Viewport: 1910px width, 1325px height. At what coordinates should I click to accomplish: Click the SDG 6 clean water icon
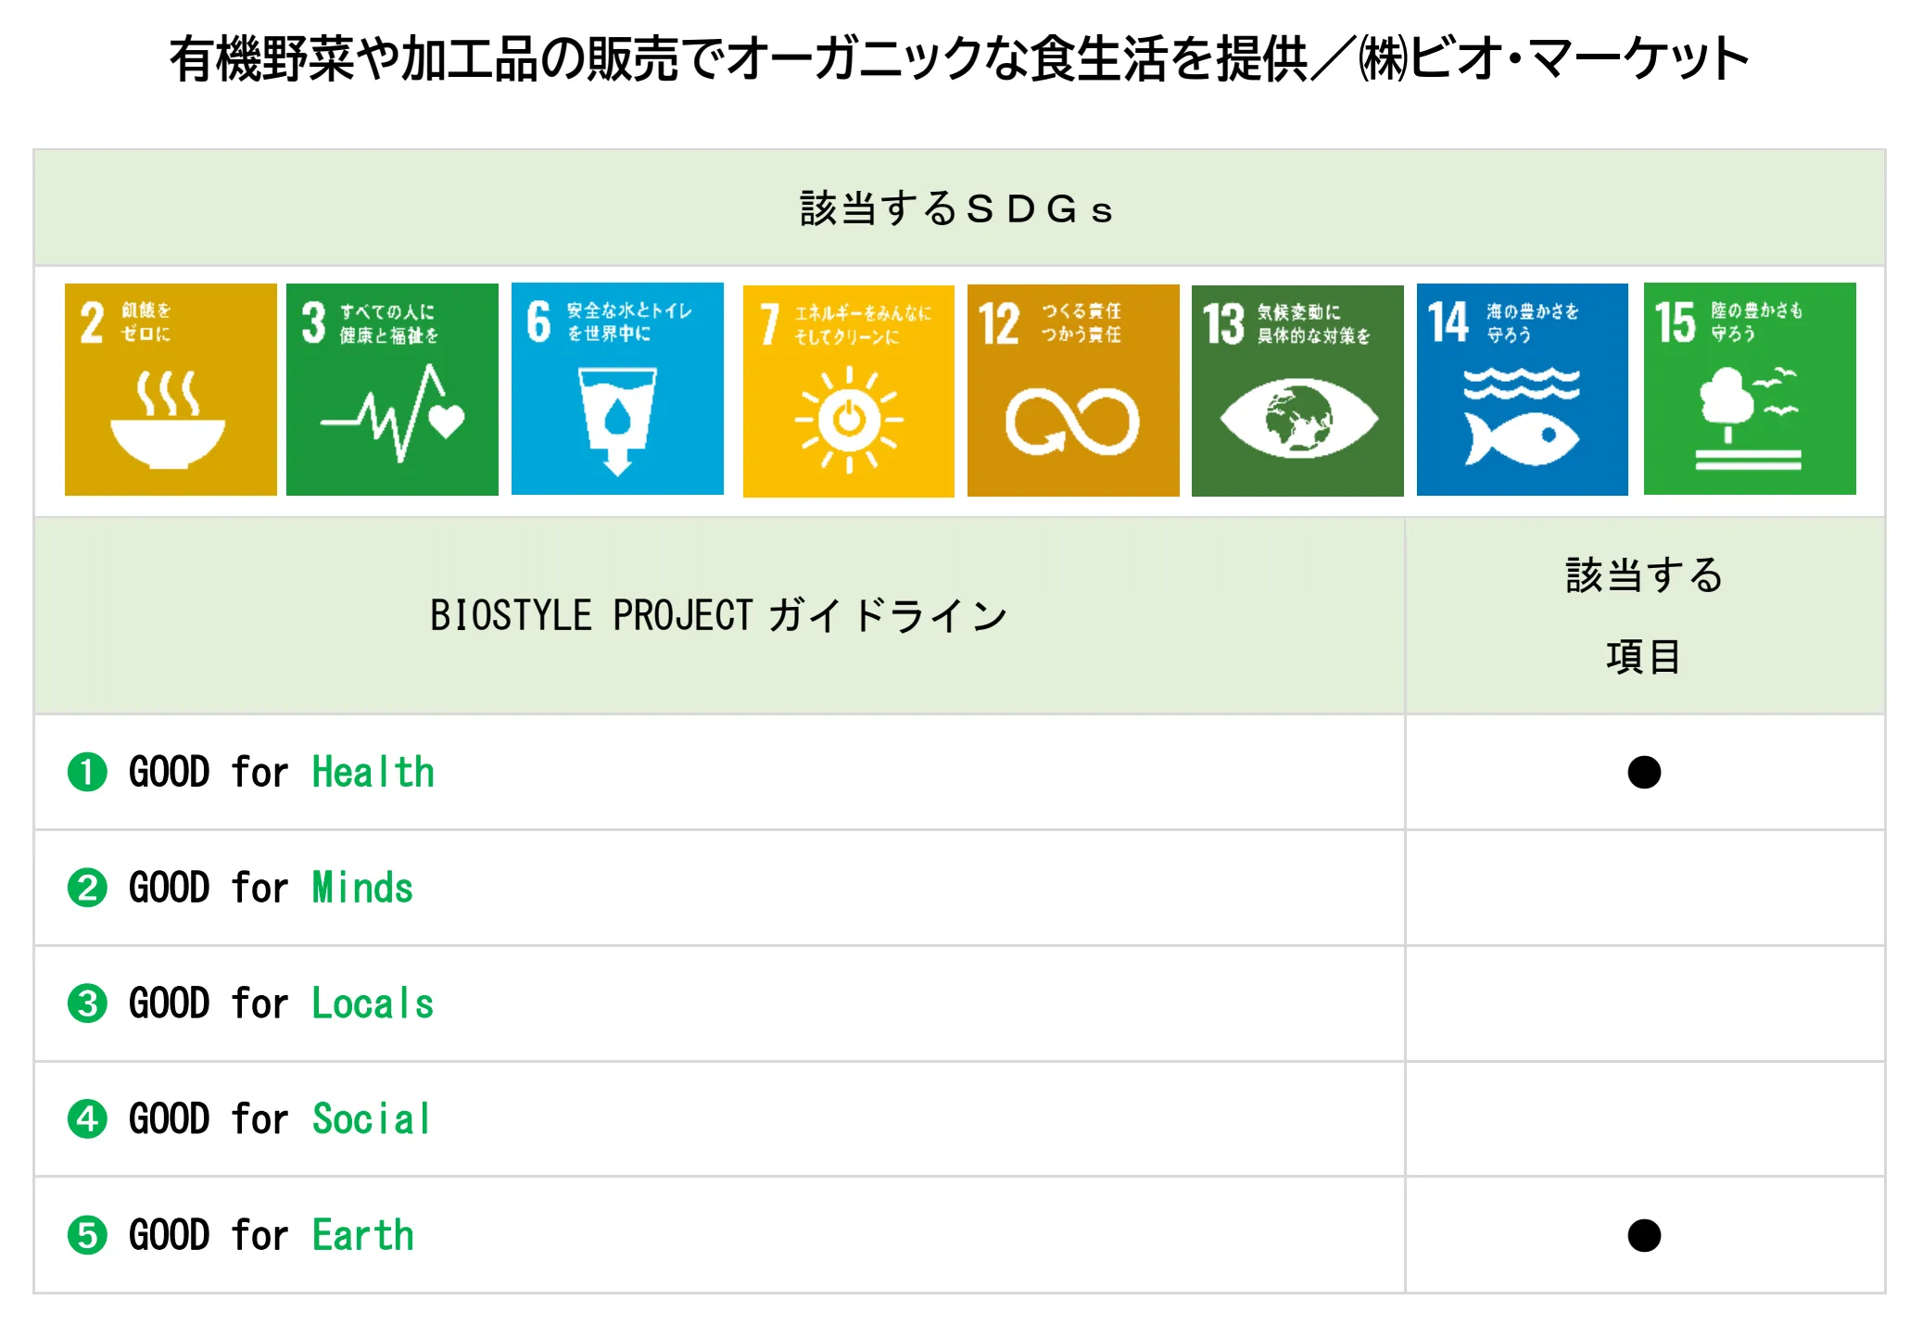pyautogui.click(x=617, y=389)
